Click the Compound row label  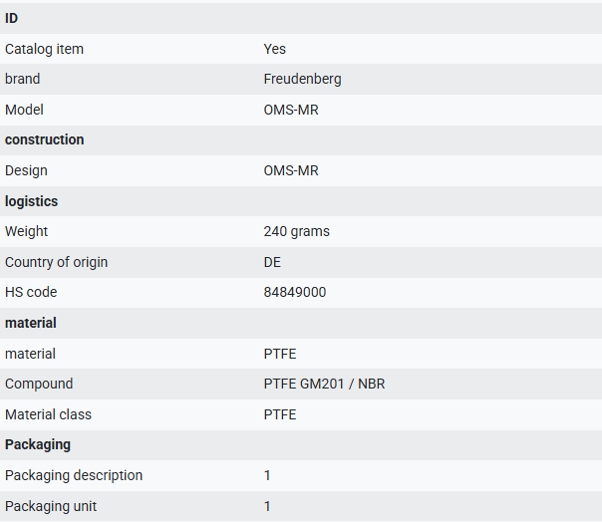(x=39, y=384)
